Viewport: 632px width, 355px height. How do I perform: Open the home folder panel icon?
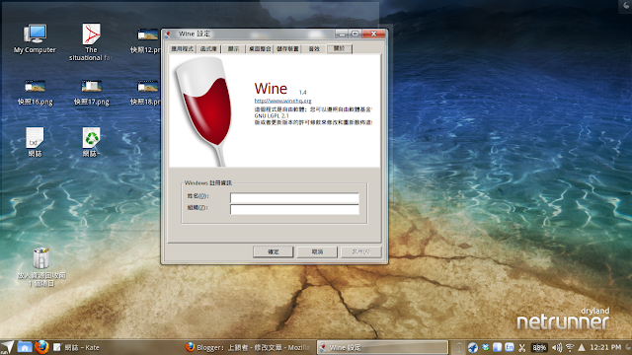pyautogui.click(x=25, y=347)
